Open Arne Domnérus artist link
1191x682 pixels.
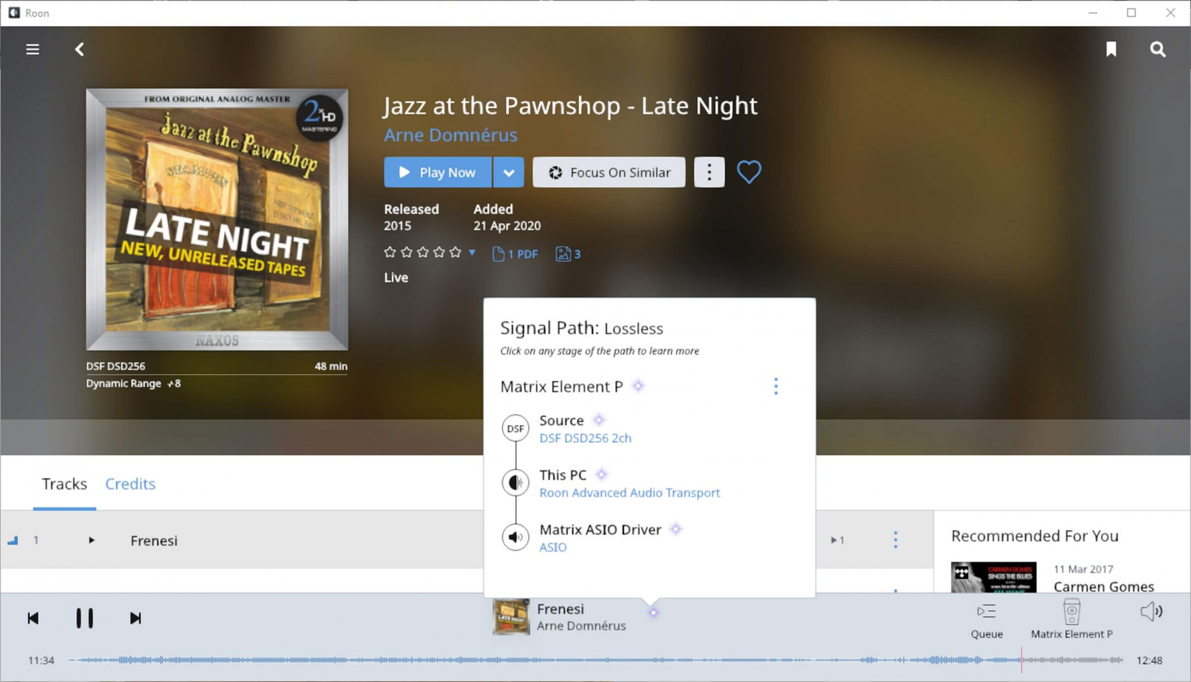(450, 135)
